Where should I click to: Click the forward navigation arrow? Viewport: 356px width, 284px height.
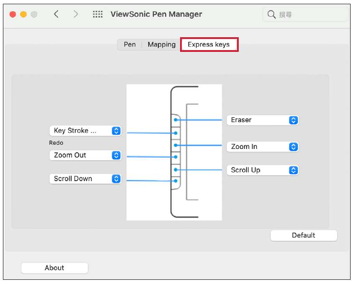click(x=76, y=14)
